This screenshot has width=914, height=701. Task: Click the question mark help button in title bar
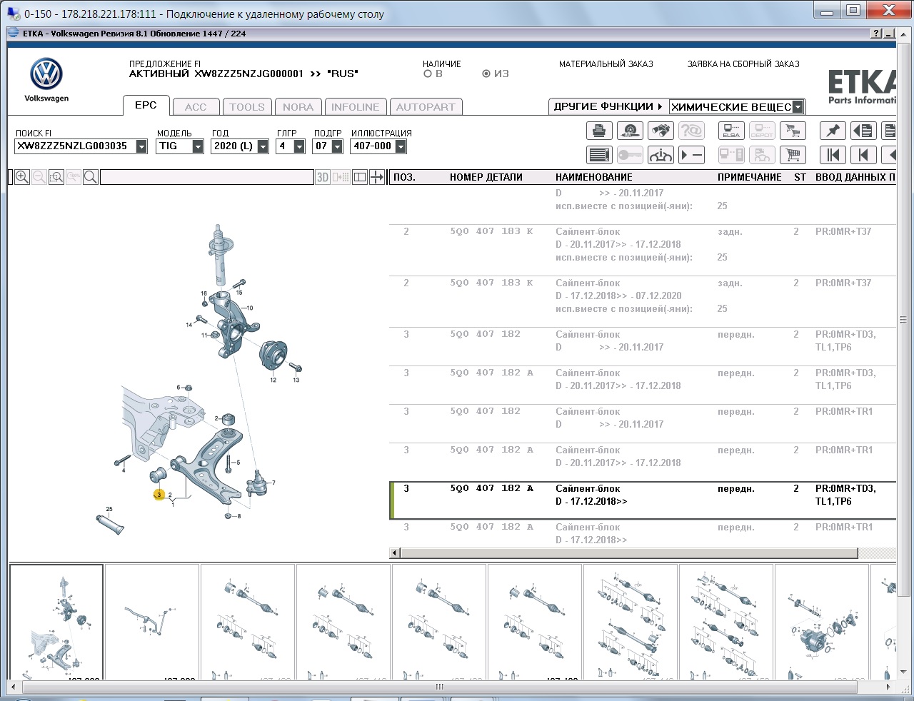(x=876, y=34)
